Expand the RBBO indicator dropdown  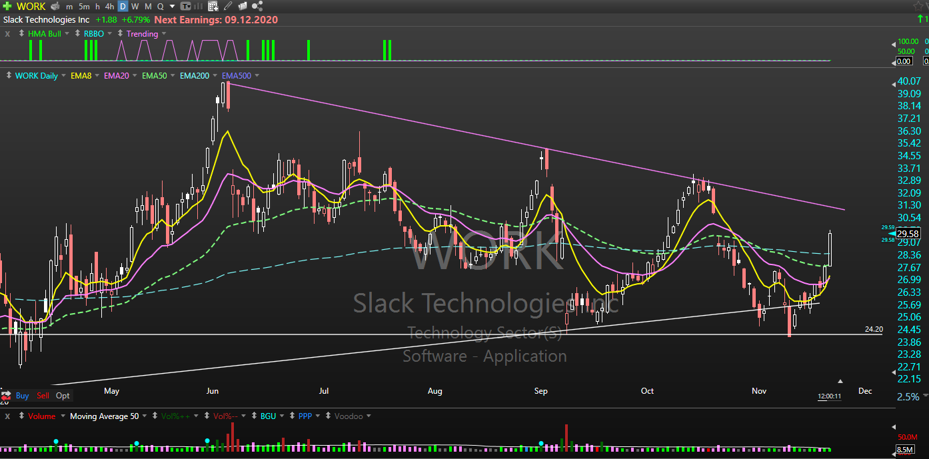click(110, 34)
